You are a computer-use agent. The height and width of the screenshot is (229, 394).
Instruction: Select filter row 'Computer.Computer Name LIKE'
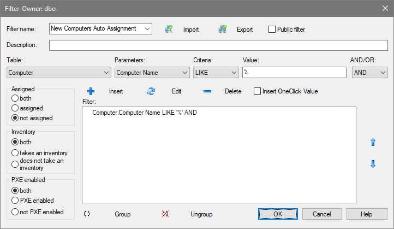click(145, 113)
